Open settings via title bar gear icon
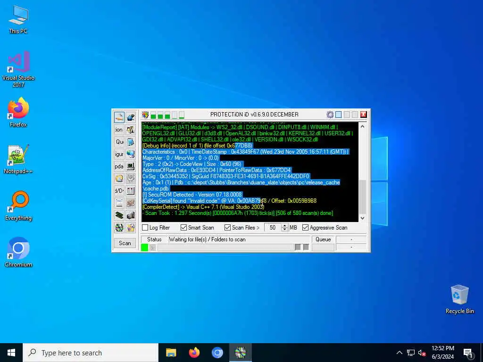Screen dimensions: 483x362 point(330,115)
